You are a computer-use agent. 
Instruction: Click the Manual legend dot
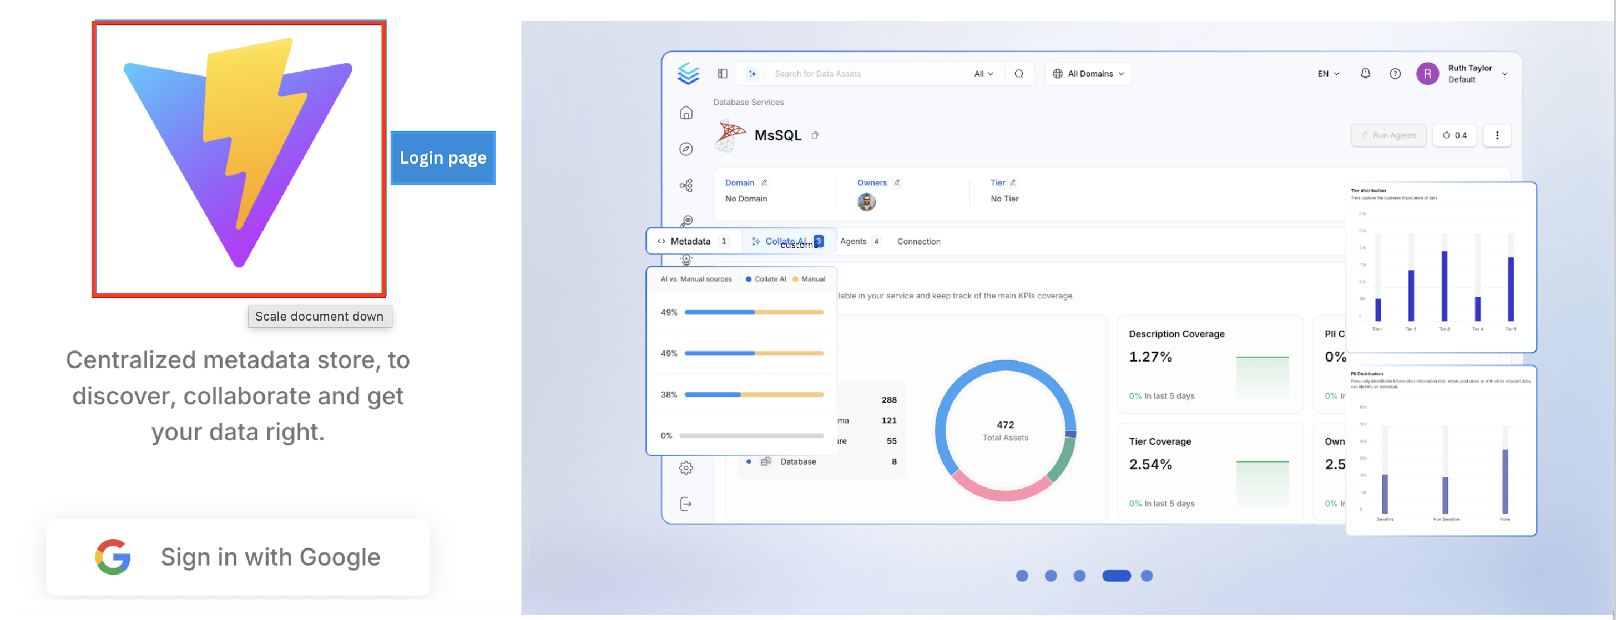pyautogui.click(x=795, y=279)
